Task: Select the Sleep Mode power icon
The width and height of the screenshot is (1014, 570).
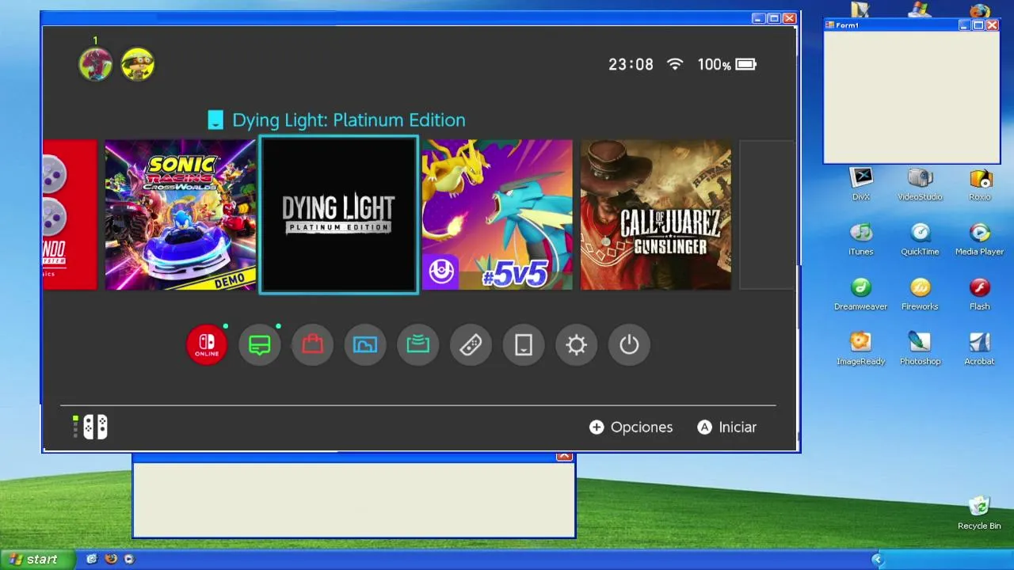Action: pos(629,344)
